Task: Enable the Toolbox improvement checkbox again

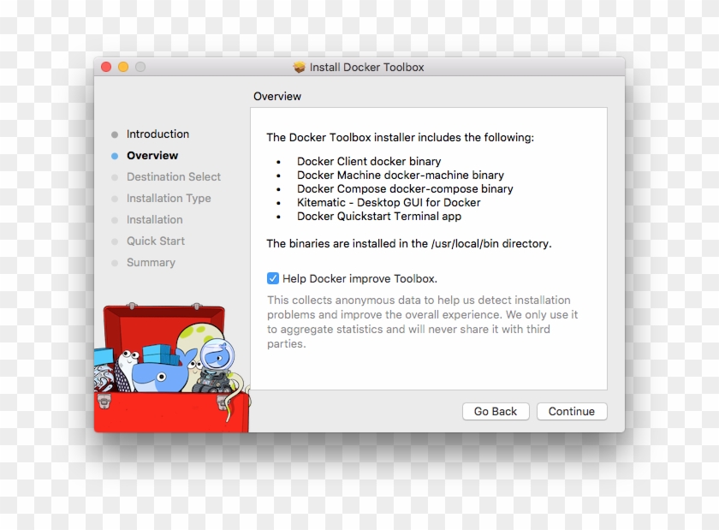Action: click(272, 277)
